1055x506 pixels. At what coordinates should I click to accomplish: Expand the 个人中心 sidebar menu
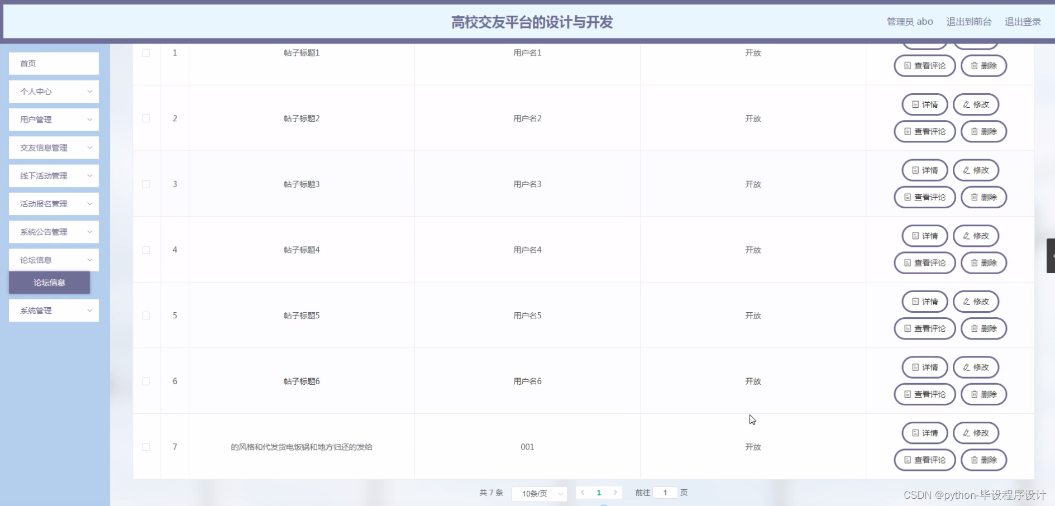53,91
